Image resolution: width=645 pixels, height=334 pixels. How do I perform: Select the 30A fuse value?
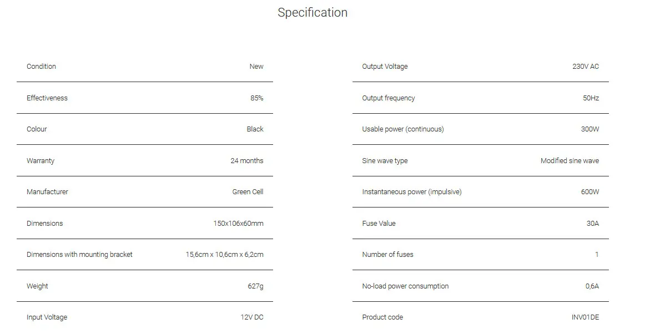592,224
